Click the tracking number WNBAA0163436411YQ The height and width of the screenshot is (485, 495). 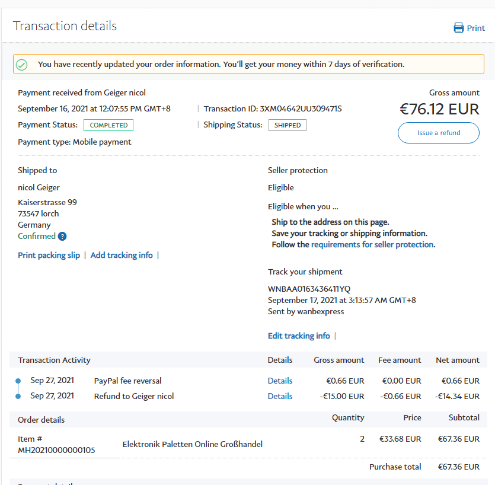pos(309,289)
